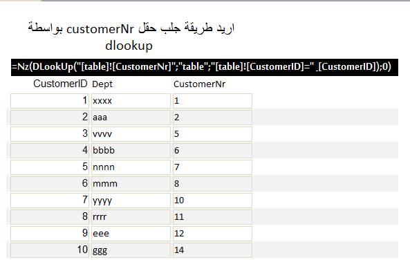The height and width of the screenshot is (280, 410).
Task: Click CustomerID field with value 1
Action: coord(50,101)
